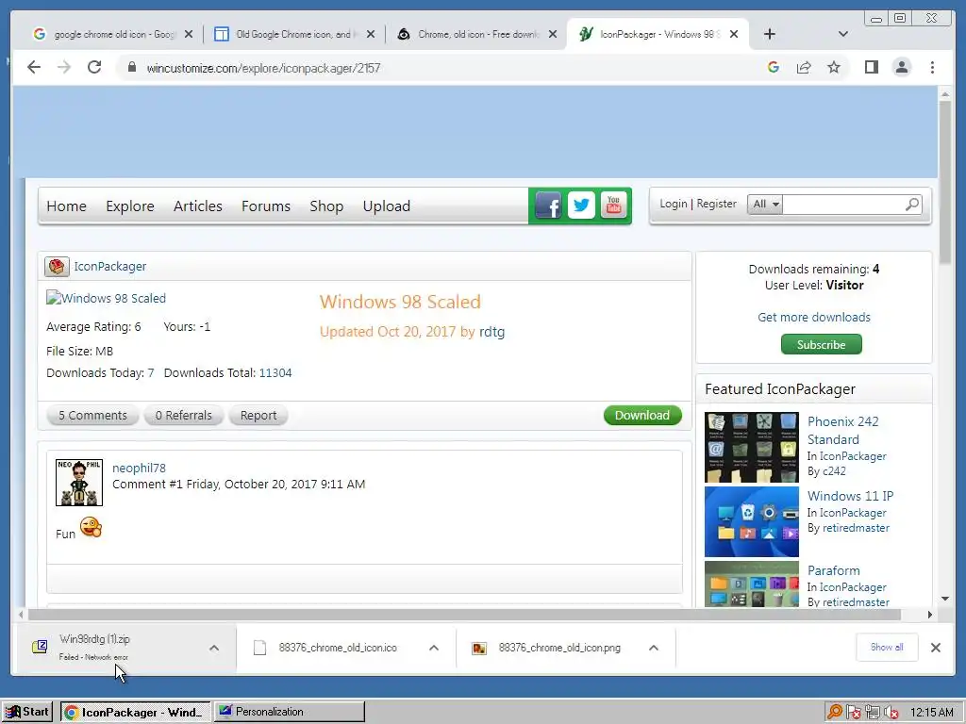Screen dimensions: 966x724
Task: Go back using the browser back arrow
Action: [34, 67]
